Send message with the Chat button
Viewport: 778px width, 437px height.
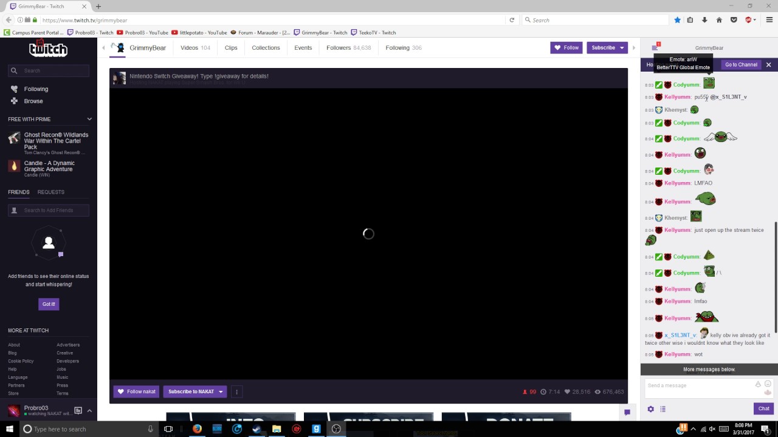click(763, 408)
